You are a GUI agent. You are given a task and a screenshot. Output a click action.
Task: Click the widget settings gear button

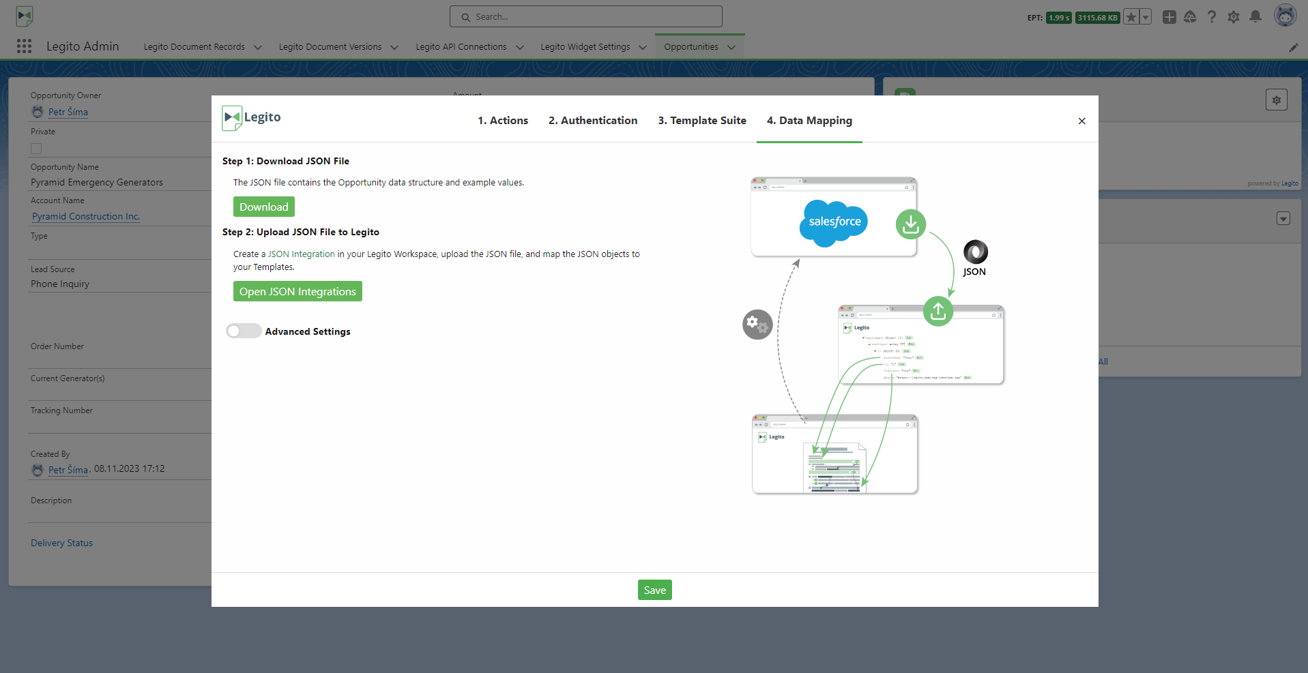(1277, 100)
